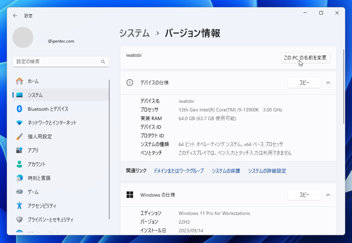352x243 pixels.
Task: Click the iwatobi PC name heading
Action: click(x=134, y=55)
